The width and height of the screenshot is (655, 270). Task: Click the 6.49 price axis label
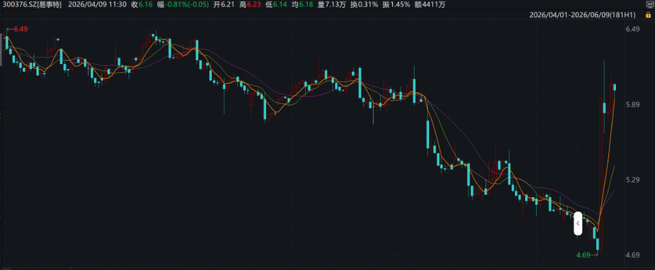pos(633,29)
